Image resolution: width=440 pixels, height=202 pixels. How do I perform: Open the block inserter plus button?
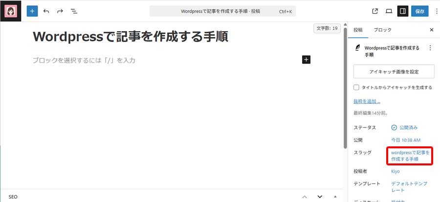click(32, 11)
